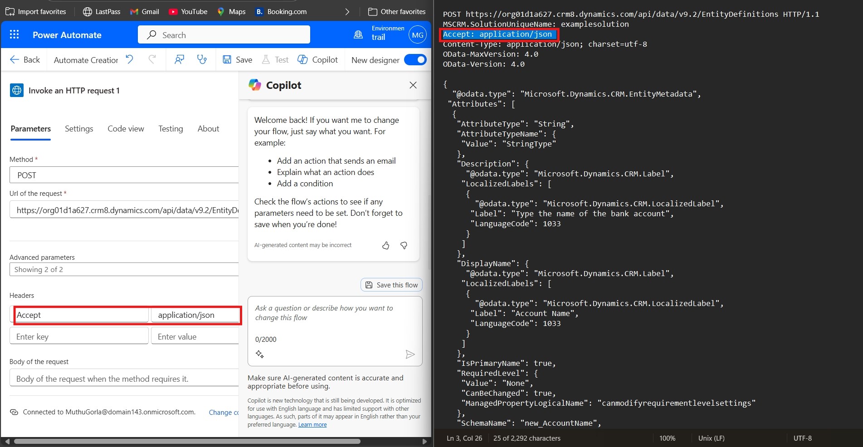This screenshot has height=447, width=863.
Task: Open the Power Automate app launcher waffle
Action: pyautogui.click(x=15, y=35)
